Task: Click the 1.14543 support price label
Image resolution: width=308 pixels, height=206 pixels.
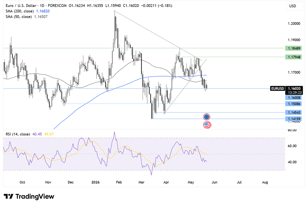Action: 294,113
